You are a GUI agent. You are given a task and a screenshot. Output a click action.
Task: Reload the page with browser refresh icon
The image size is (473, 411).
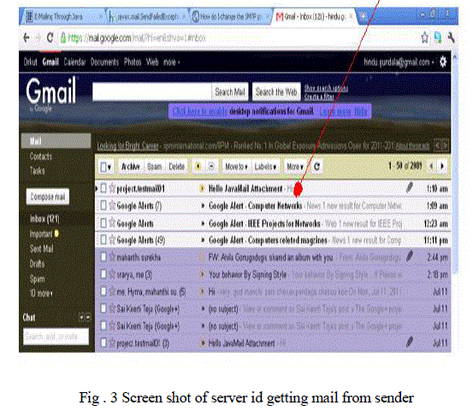point(50,38)
